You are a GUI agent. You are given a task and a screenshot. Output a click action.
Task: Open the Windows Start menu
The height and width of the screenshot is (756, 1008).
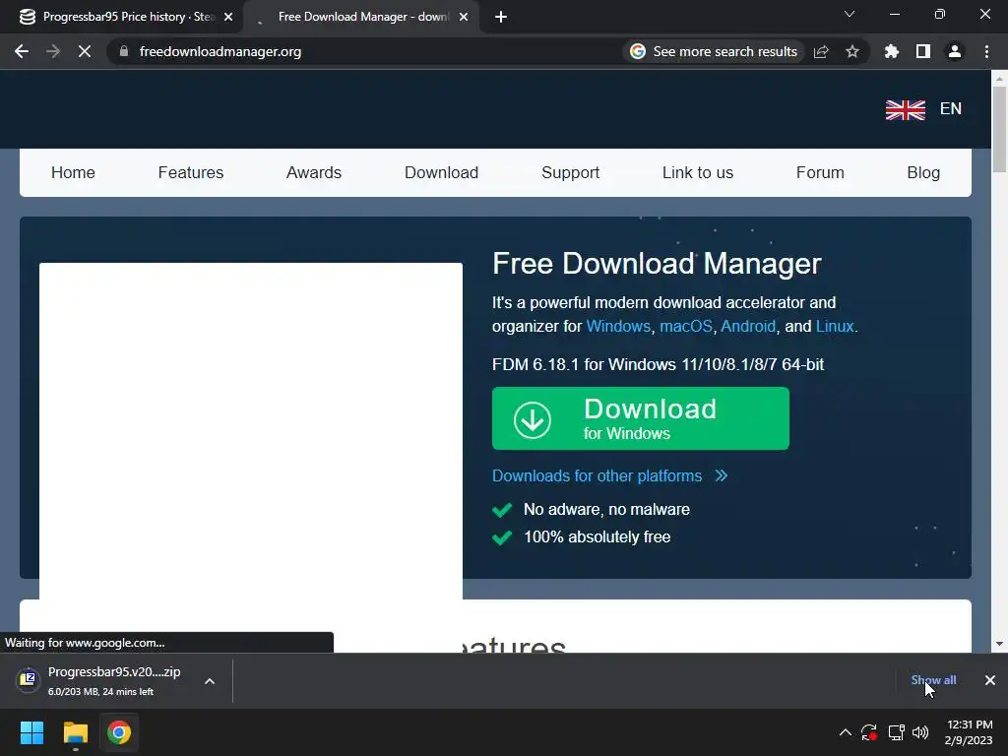pos(31,732)
